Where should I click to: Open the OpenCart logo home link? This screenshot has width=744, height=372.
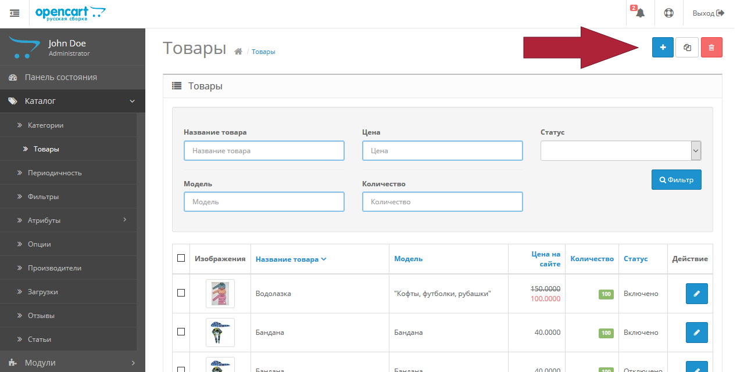pos(70,13)
